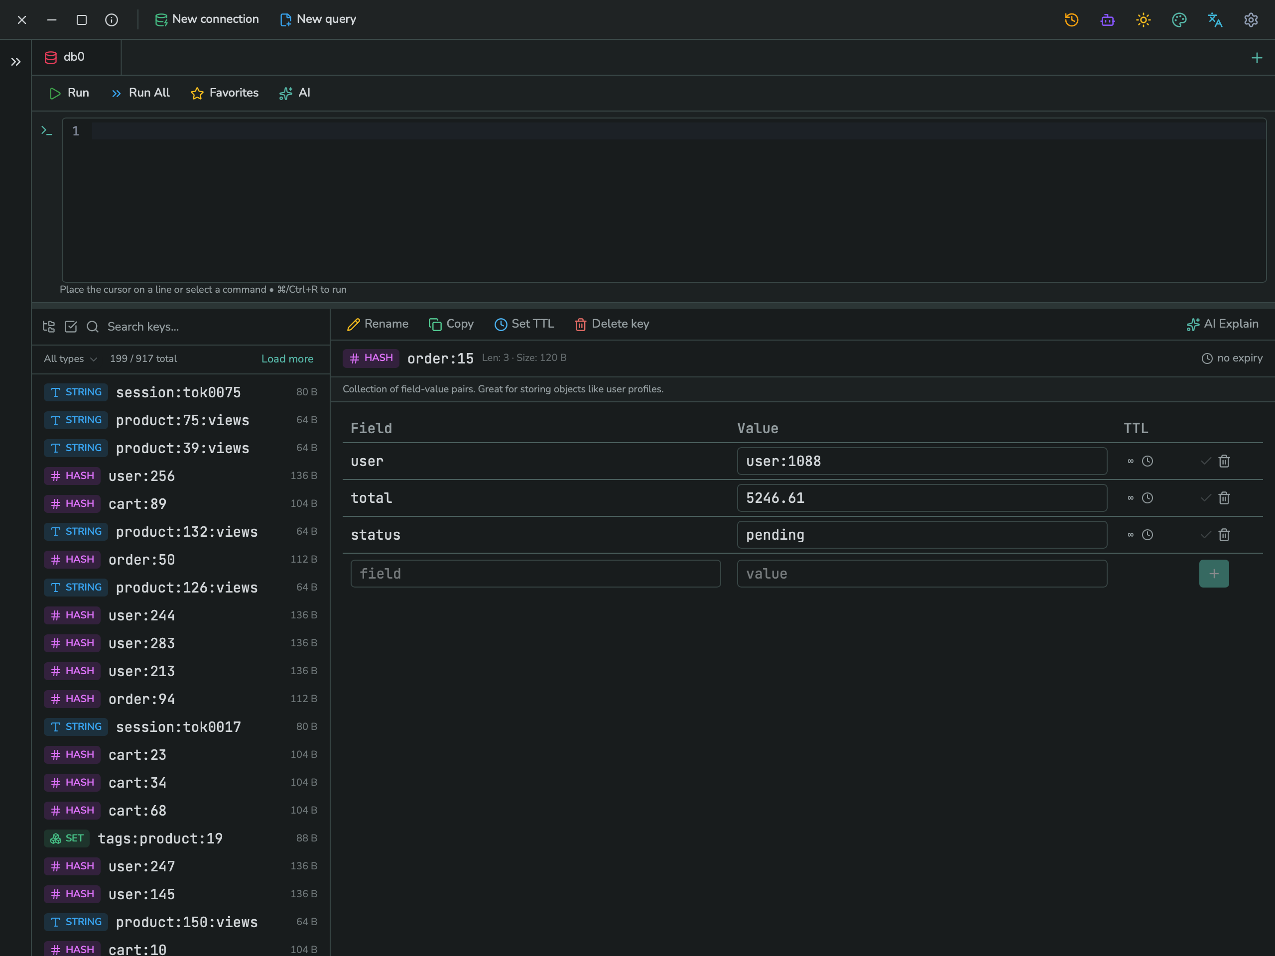
Task: Copy the order:15 key
Action: tap(451, 324)
